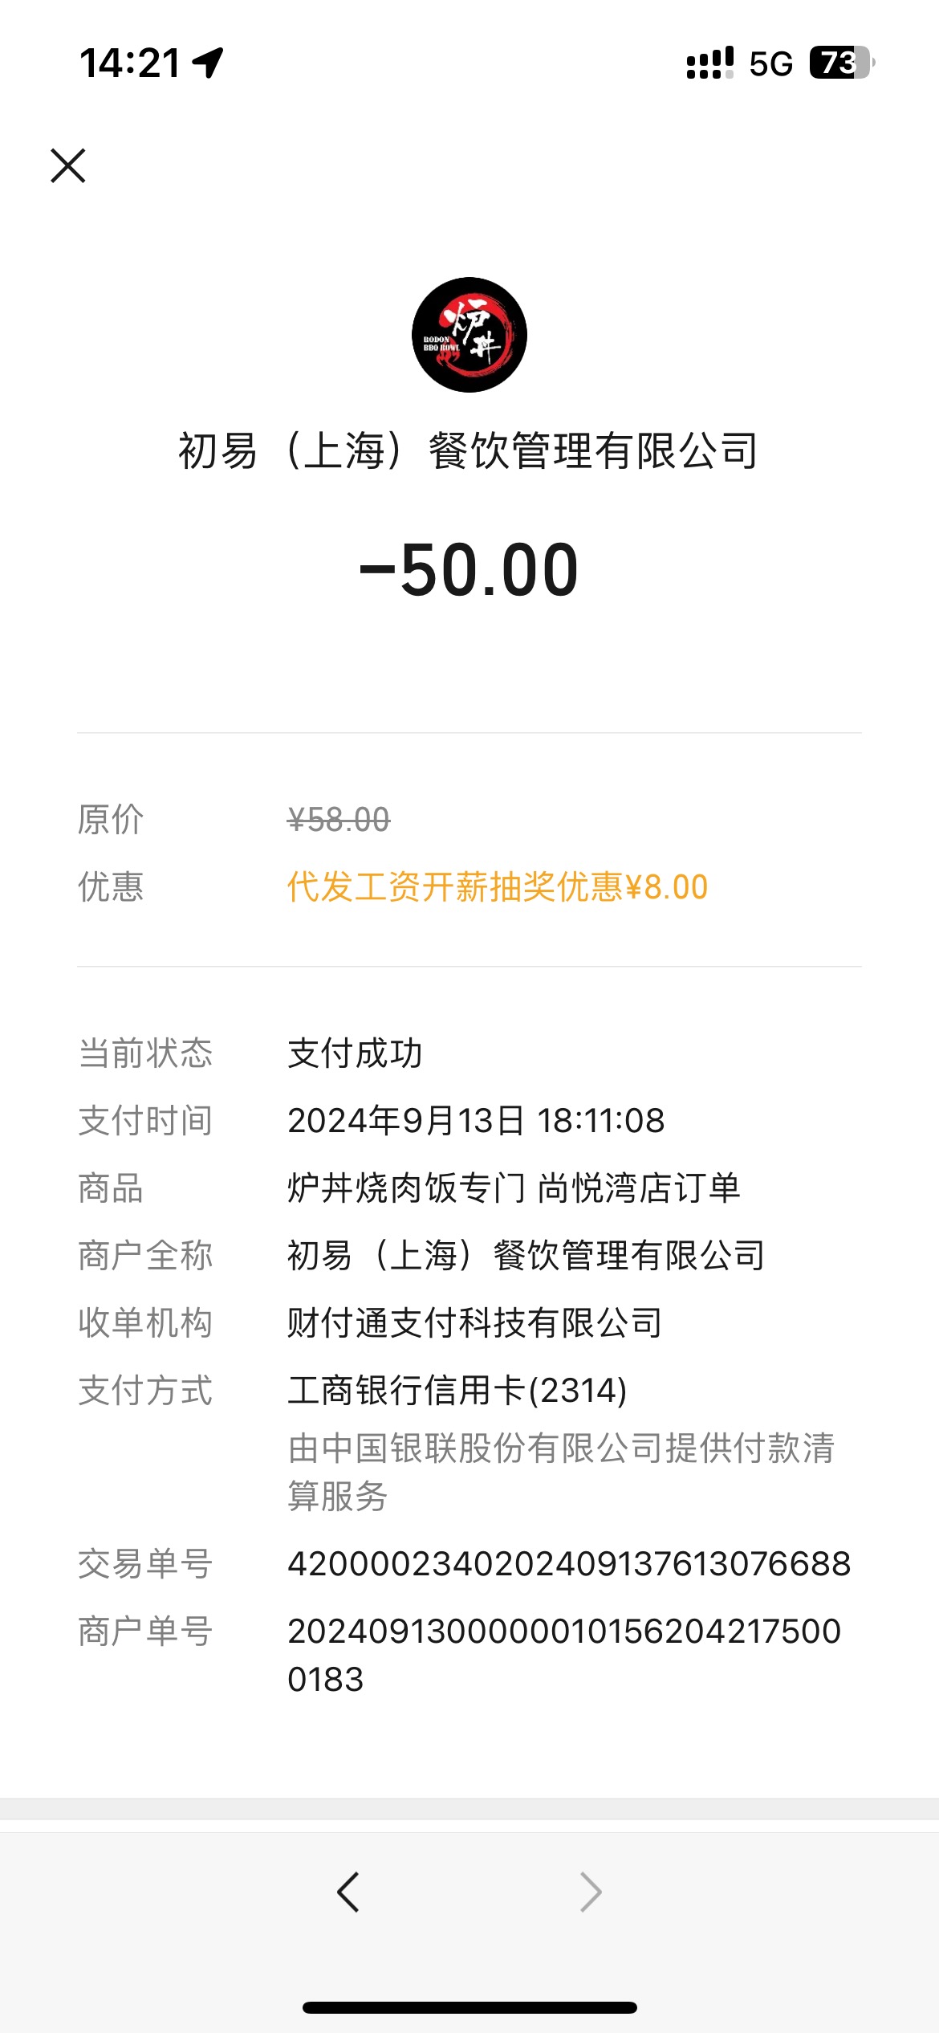The height and width of the screenshot is (2033, 939).
Task: Tap the status bar clock 14:21
Action: pos(131,63)
